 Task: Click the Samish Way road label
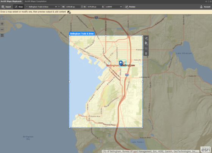(145, 137)
